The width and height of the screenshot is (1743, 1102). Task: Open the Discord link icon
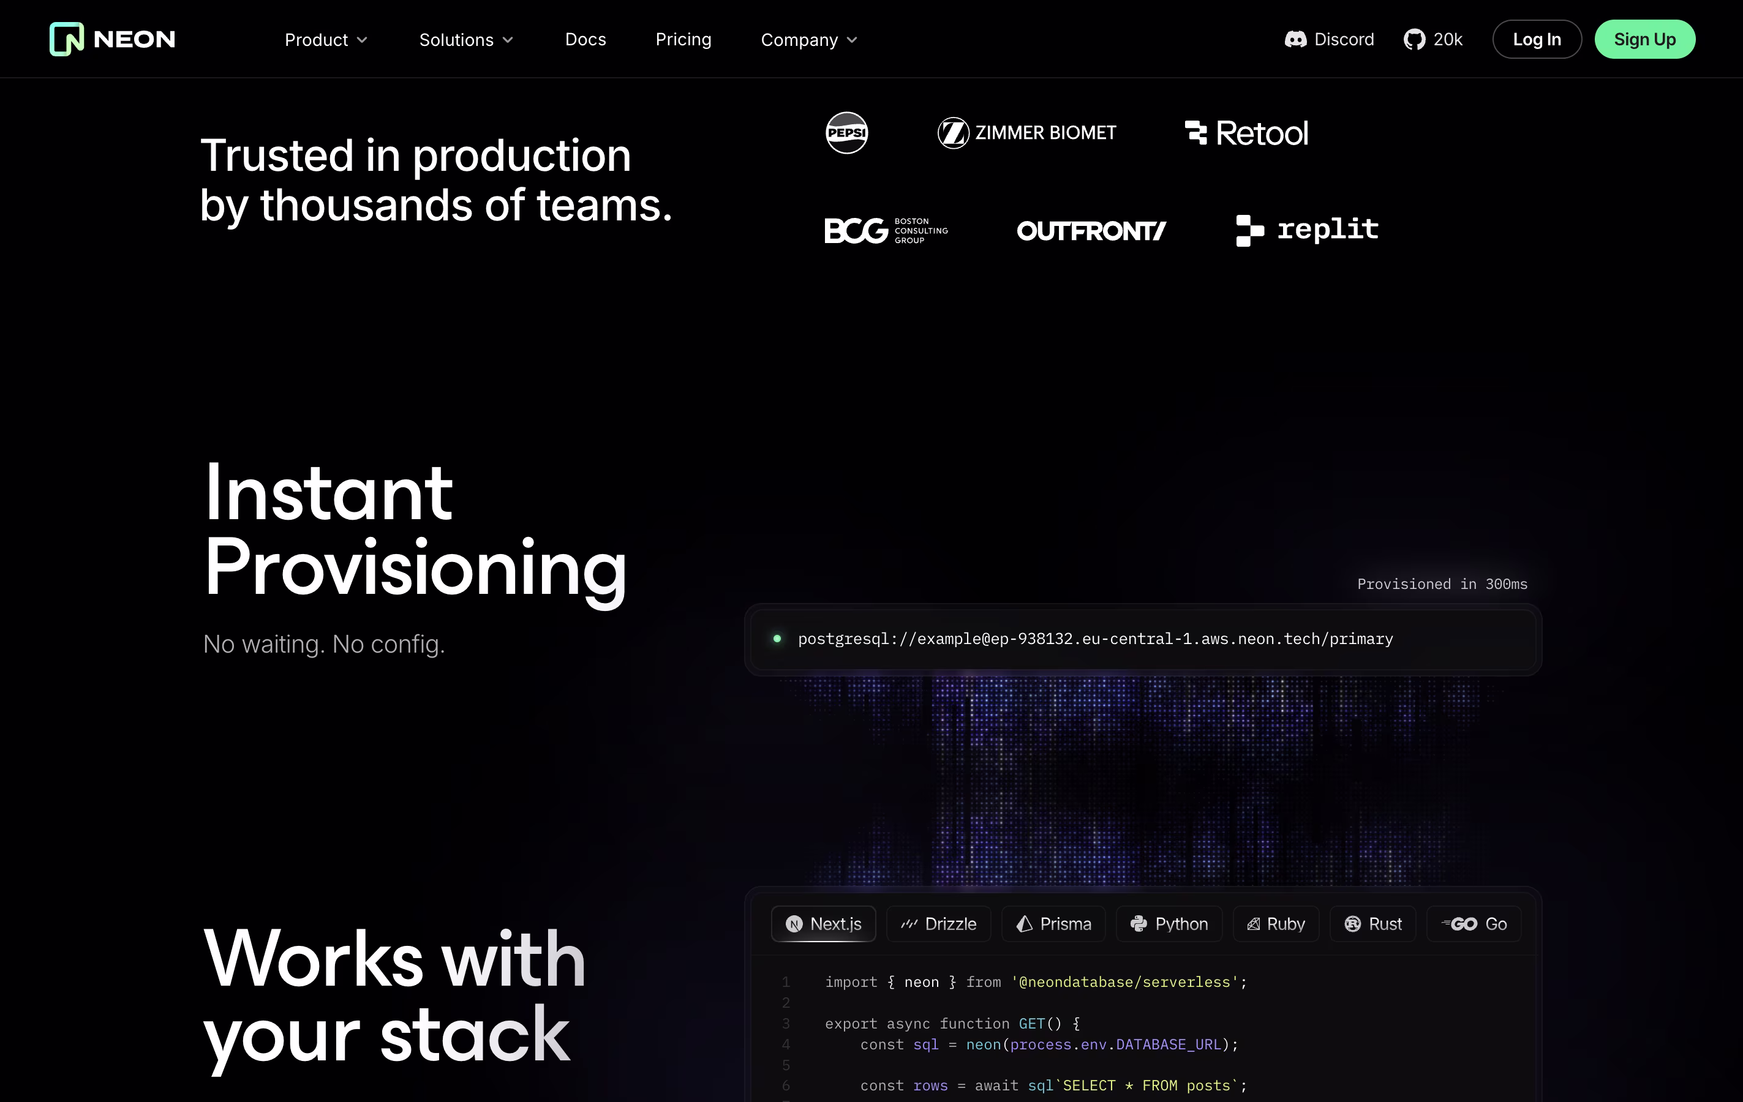tap(1295, 39)
